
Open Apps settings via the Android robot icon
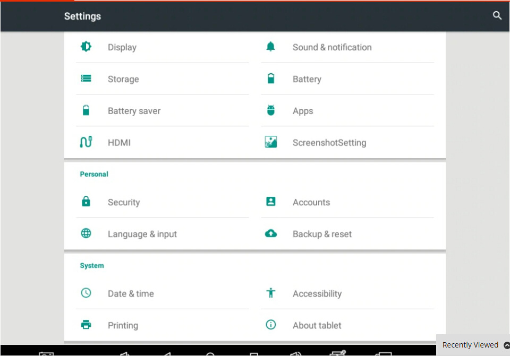pos(270,110)
